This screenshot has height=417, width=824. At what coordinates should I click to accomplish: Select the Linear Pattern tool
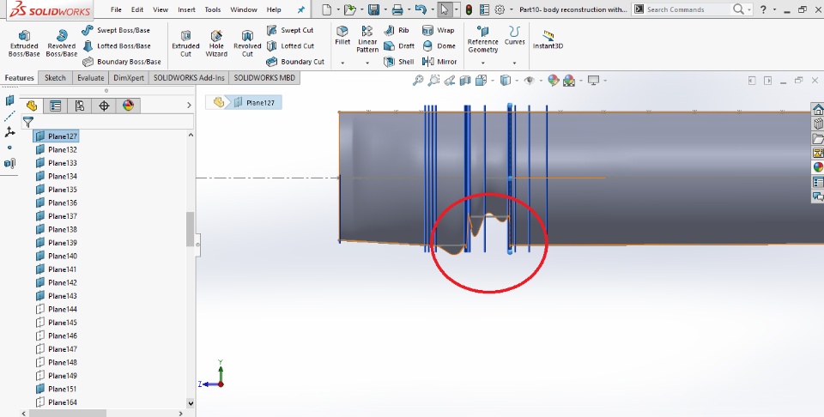[x=367, y=39]
